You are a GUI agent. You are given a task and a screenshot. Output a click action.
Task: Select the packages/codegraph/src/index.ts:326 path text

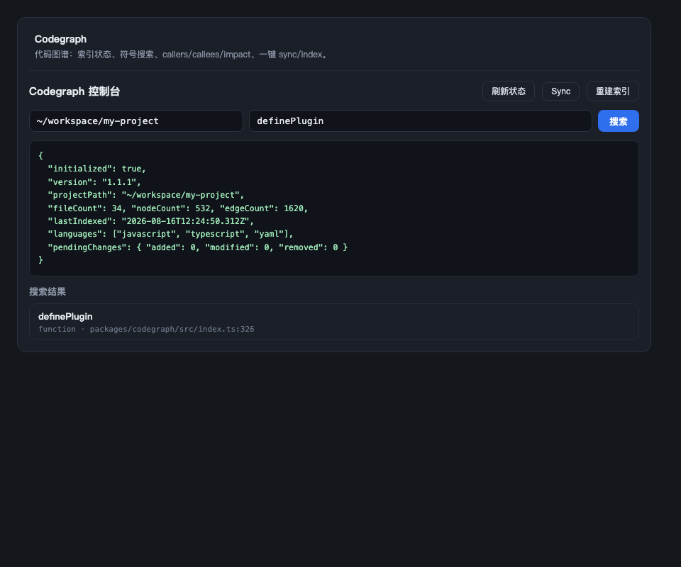click(x=172, y=330)
